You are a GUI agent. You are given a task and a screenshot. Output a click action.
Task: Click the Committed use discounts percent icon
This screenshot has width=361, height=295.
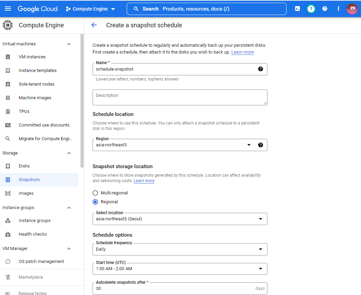[x=8, y=125]
